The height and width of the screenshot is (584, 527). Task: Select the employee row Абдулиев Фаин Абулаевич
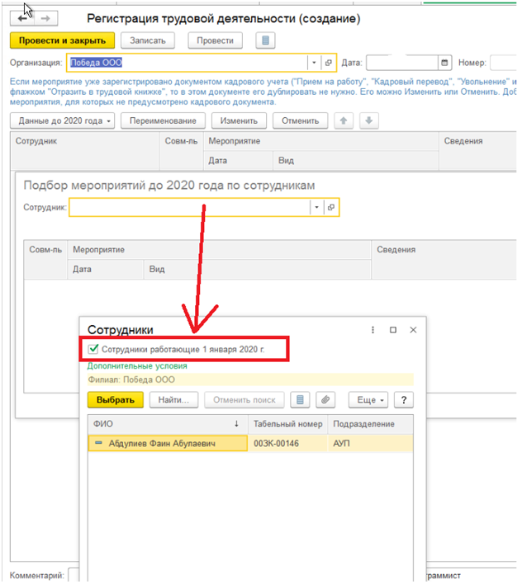coord(250,443)
